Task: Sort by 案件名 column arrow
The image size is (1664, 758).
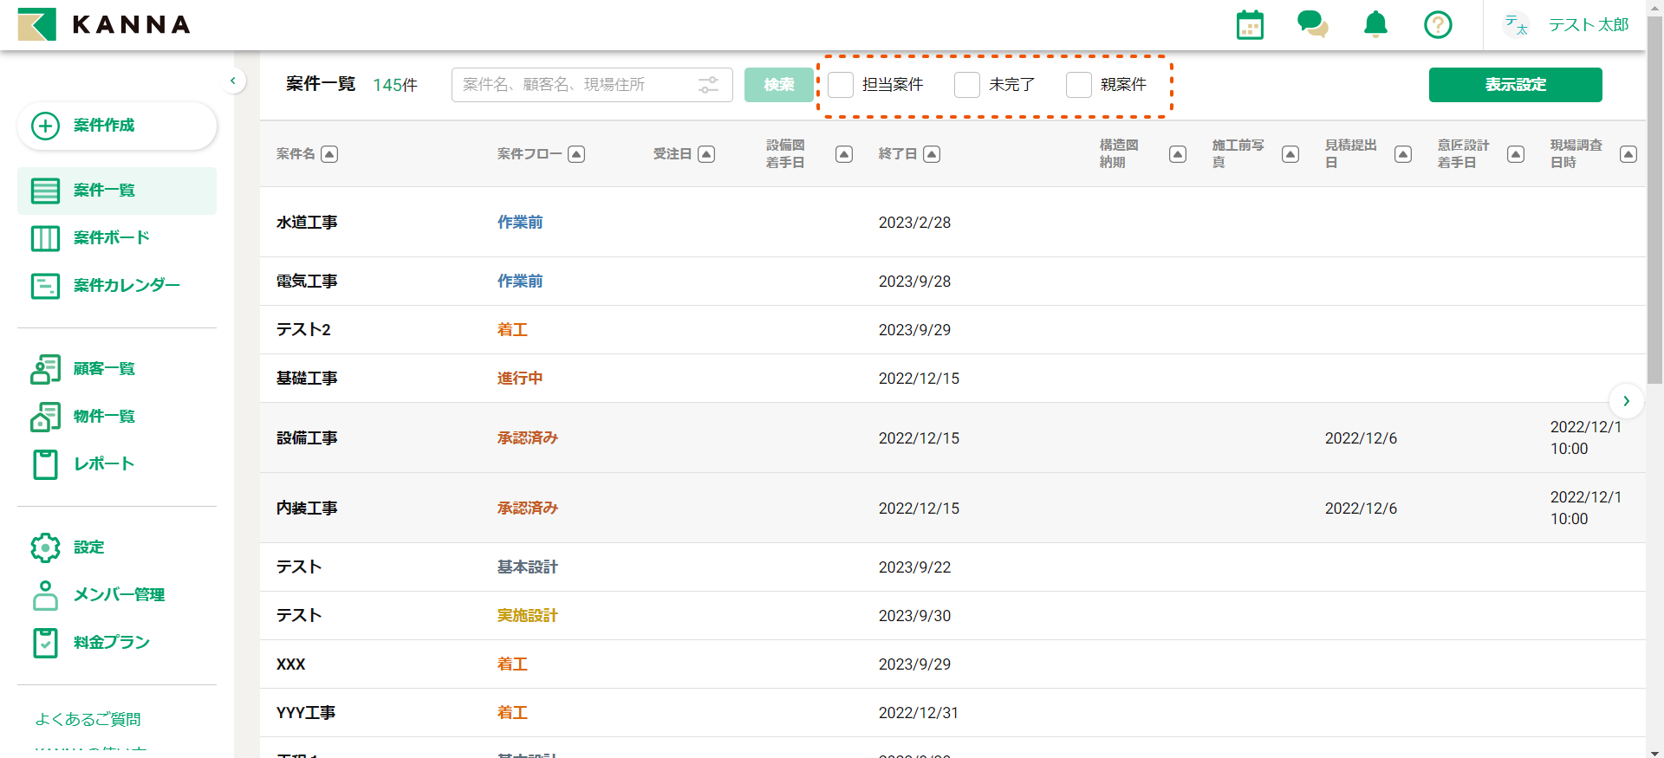Action: pyautogui.click(x=329, y=154)
